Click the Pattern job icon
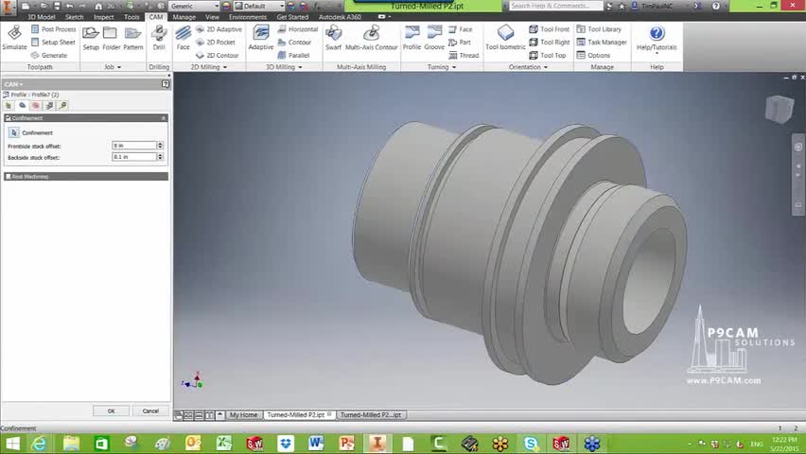This screenshot has height=454, width=806. point(132,38)
